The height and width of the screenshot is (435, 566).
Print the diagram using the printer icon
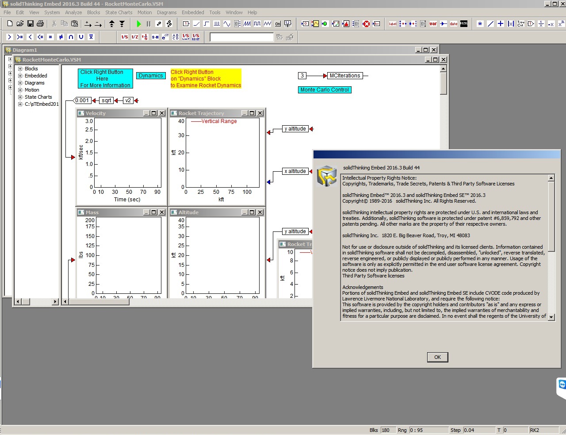pos(40,24)
